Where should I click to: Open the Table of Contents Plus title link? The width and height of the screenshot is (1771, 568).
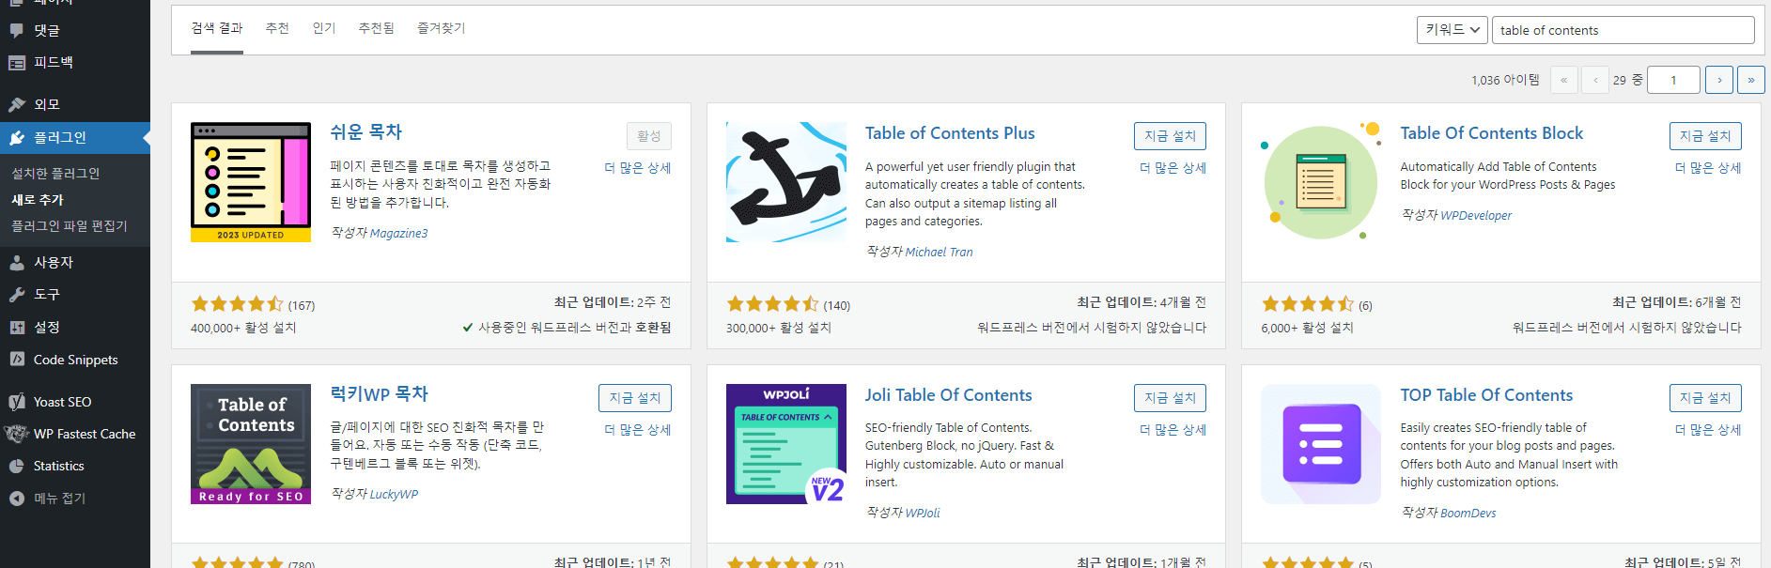click(x=950, y=133)
